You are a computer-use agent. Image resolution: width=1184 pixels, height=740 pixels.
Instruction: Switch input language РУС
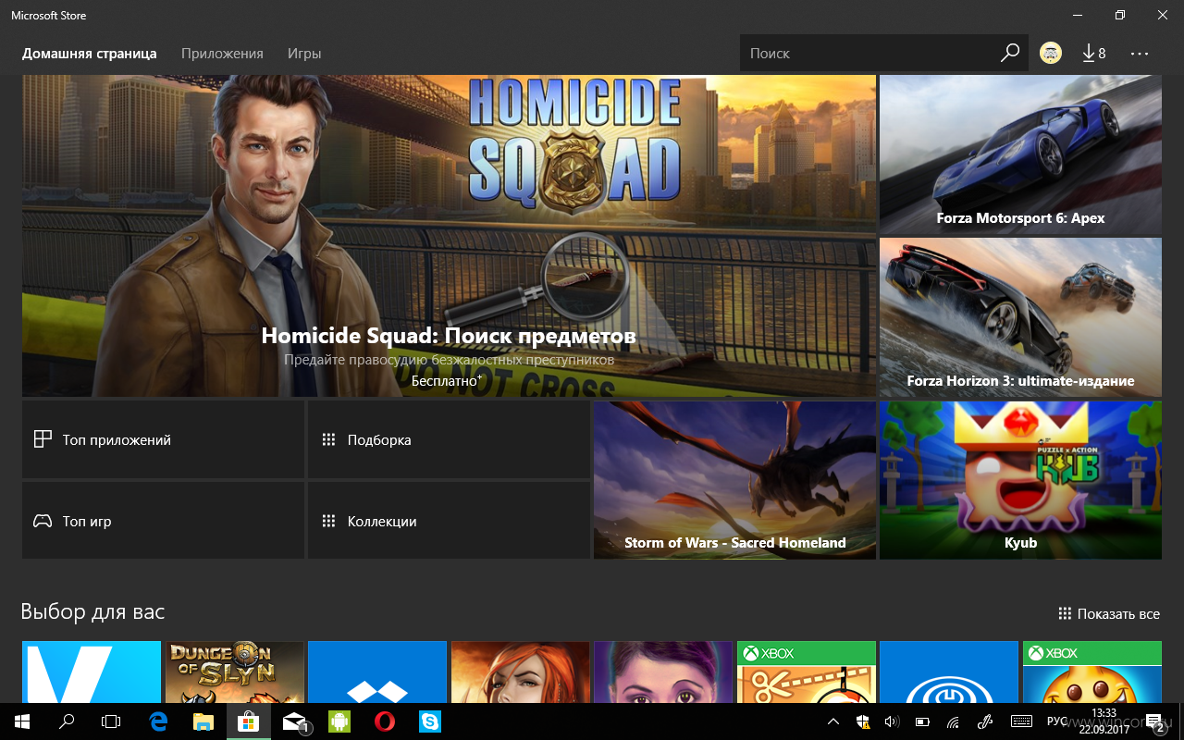tap(1057, 721)
